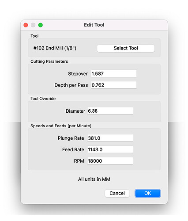Click into the Diameter override field
This screenshot has height=221, width=188.
(110, 111)
